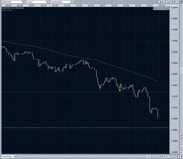Click the 1.2950 price axis label
183x159 pixels.
pyautogui.click(x=175, y=18)
